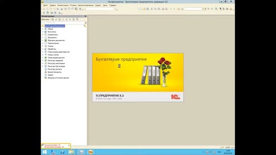Clear the Configuration panel search field

click(86, 23)
